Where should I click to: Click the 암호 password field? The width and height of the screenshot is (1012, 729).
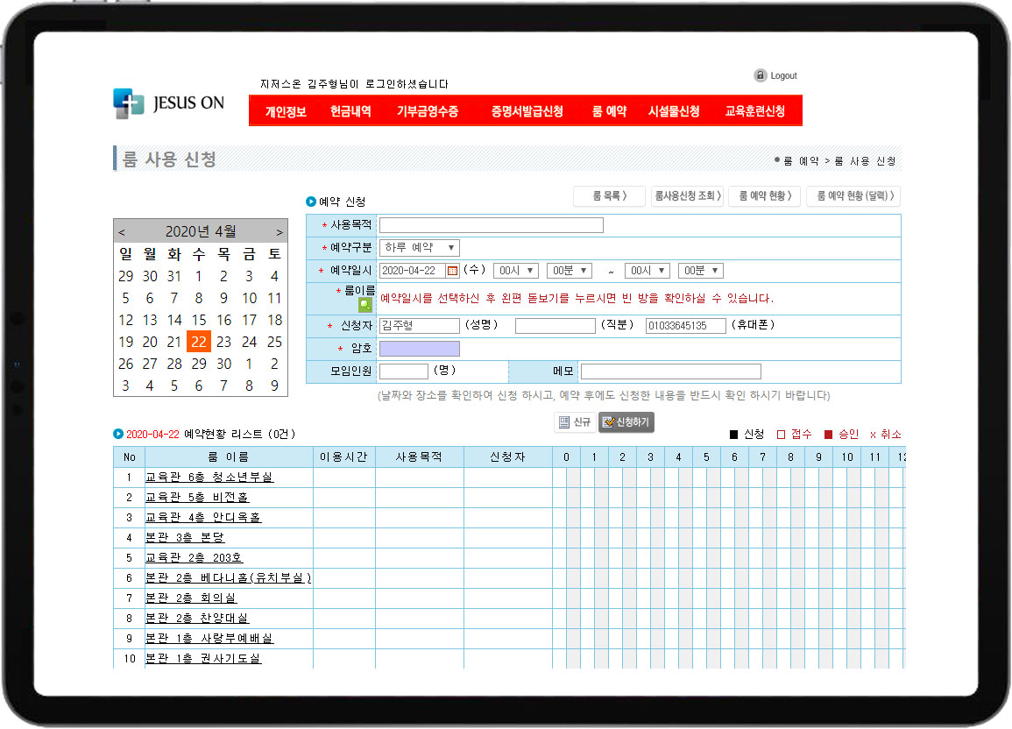tap(419, 349)
